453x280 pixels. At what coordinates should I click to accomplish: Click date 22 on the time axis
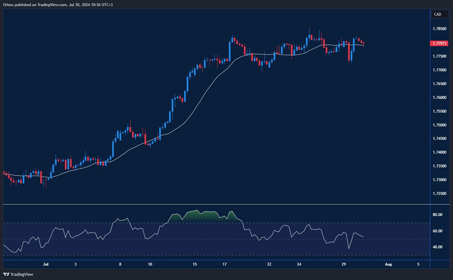[269, 264]
